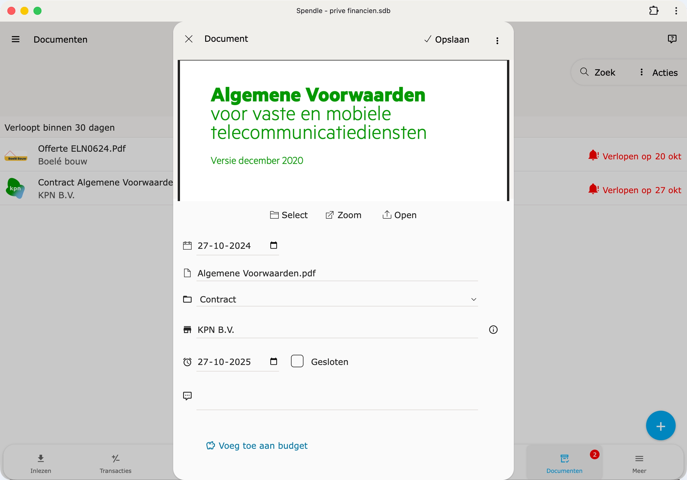Open the hamburger menu next to Documenten
The width and height of the screenshot is (687, 480).
click(16, 39)
